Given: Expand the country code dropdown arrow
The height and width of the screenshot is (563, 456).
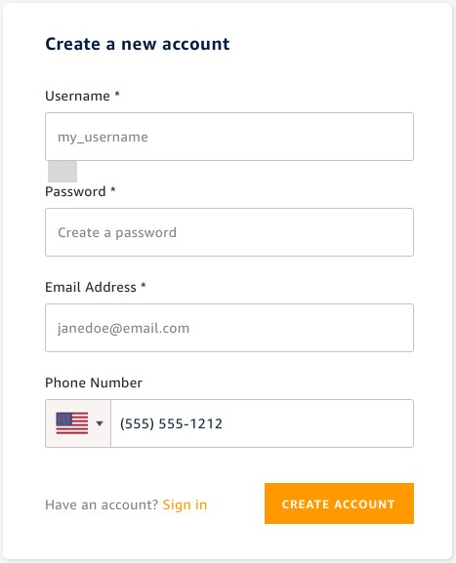Looking at the screenshot, I should (x=100, y=423).
